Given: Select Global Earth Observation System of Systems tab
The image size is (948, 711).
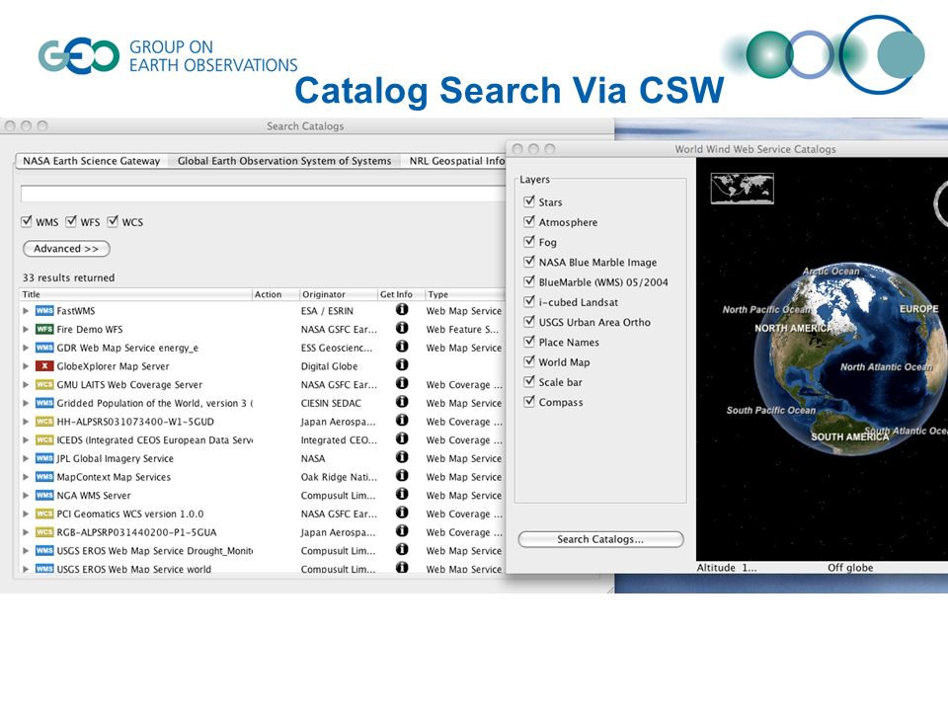Looking at the screenshot, I should [284, 161].
